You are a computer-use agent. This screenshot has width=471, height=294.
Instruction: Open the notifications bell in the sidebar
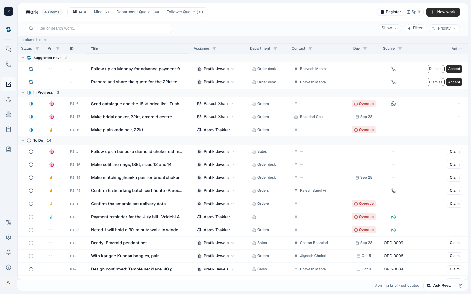click(x=9, y=252)
